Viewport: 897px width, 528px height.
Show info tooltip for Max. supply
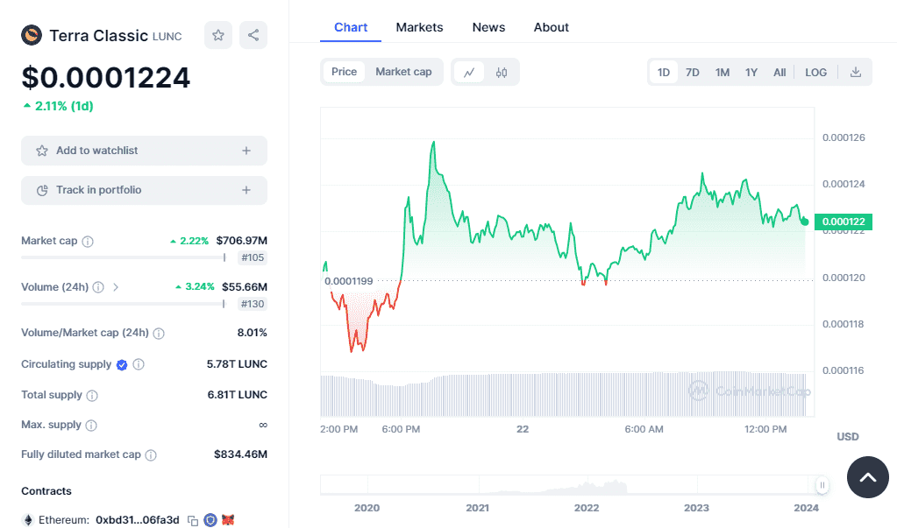tap(91, 426)
